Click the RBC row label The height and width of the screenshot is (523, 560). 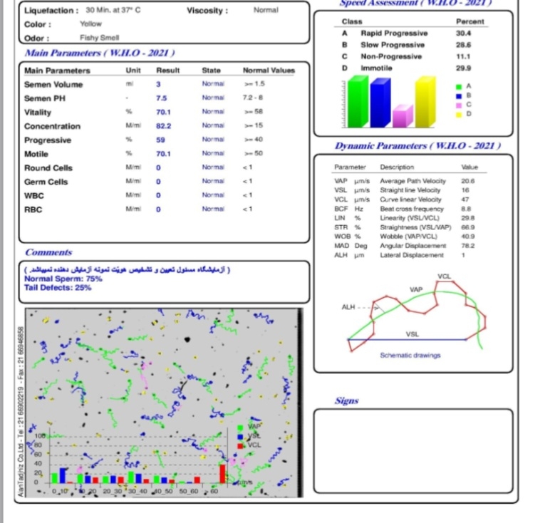pos(33,209)
